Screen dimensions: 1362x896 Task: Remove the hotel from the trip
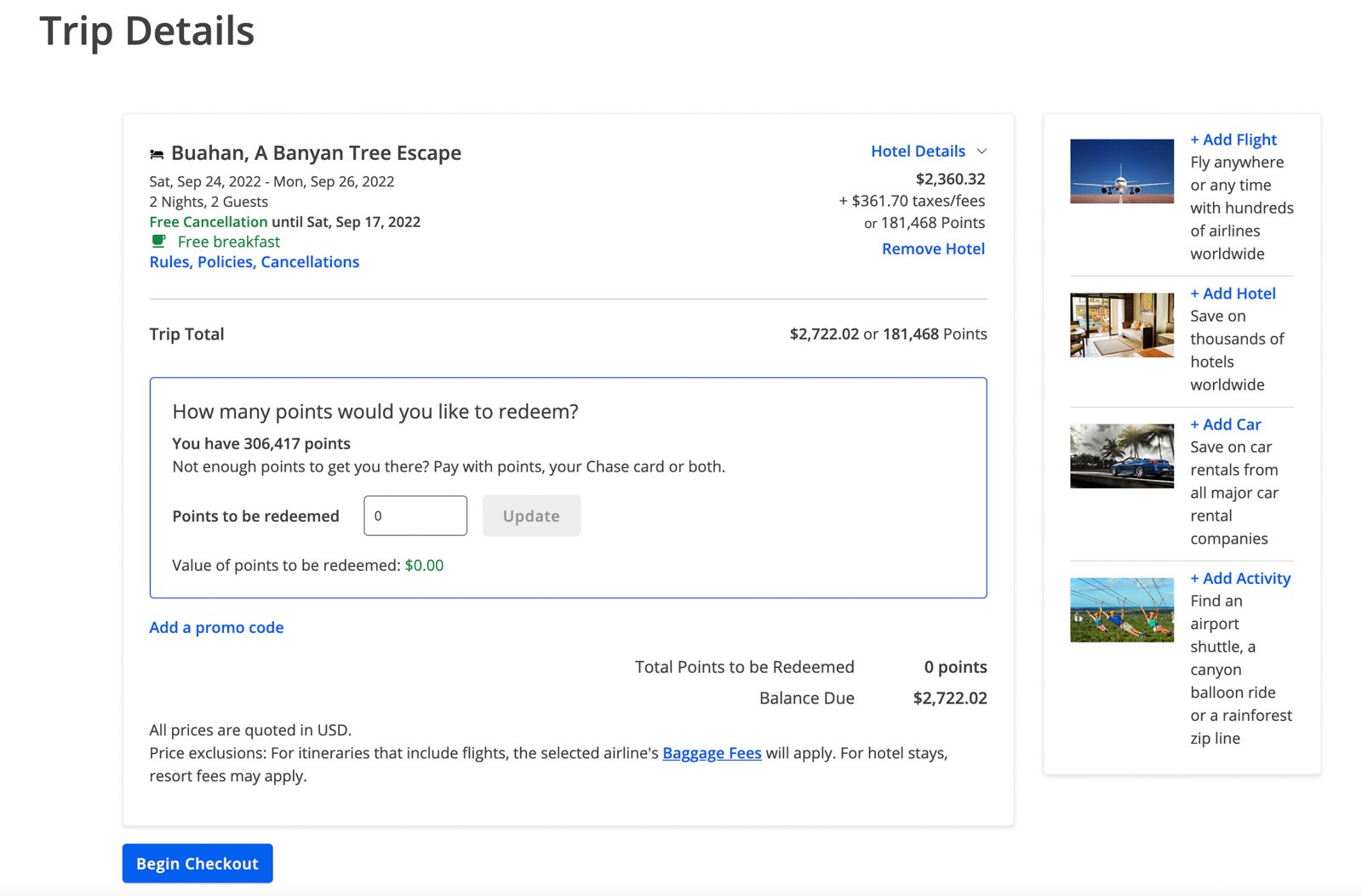click(x=933, y=249)
